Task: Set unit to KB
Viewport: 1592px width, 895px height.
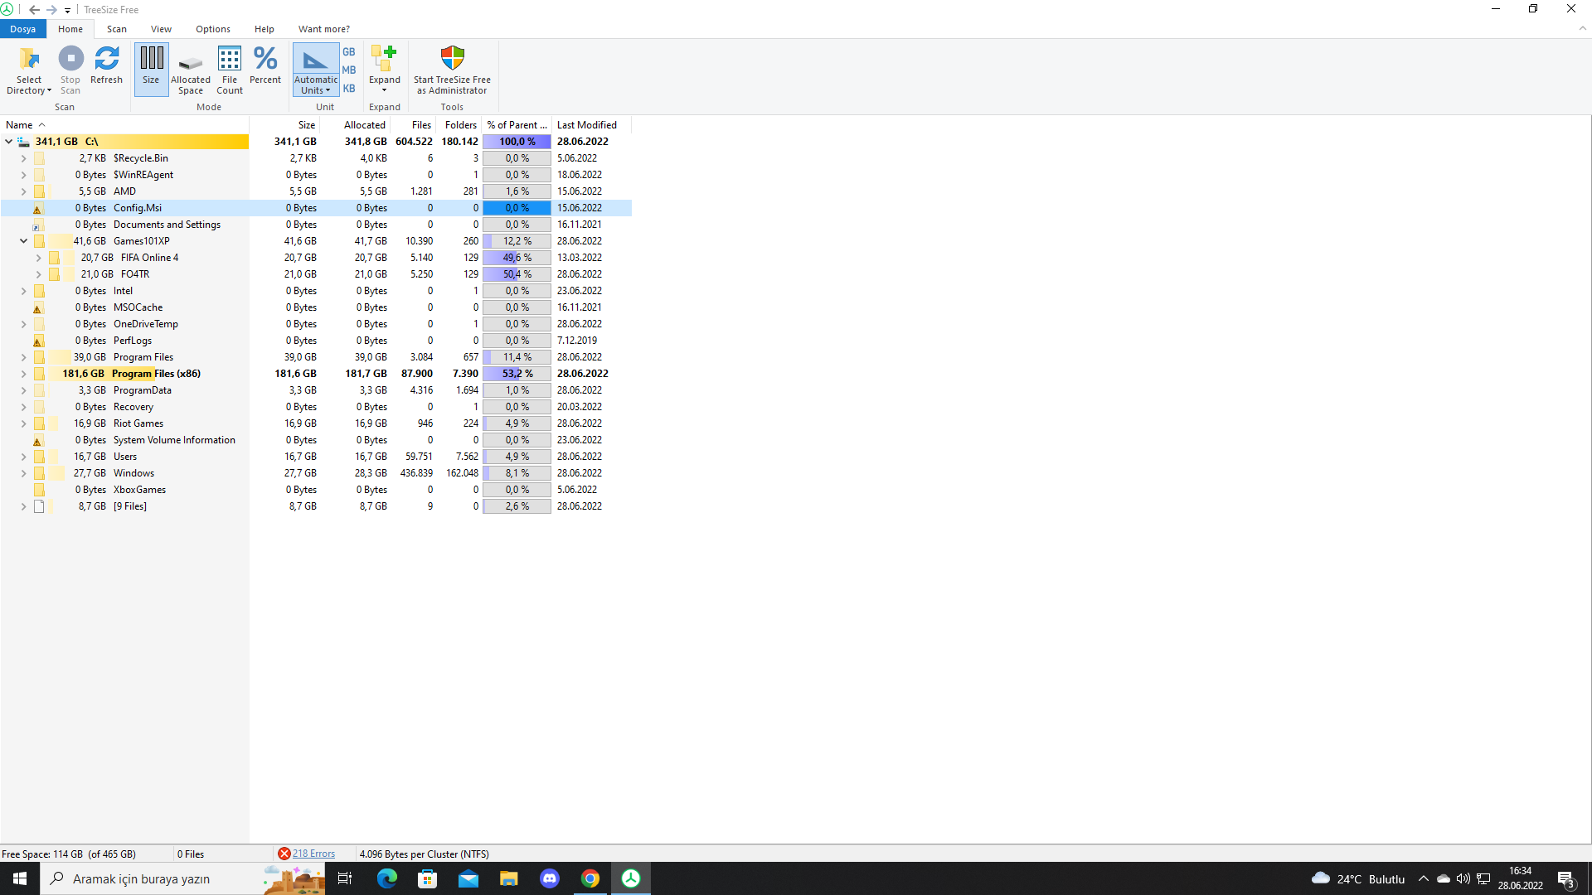Action: click(349, 88)
